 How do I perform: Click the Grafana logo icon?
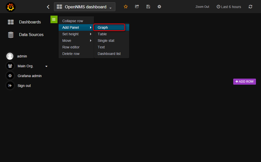click(11, 7)
